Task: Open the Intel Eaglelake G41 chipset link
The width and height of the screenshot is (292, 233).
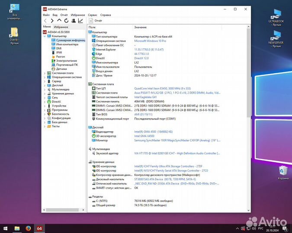Action: click(x=145, y=97)
